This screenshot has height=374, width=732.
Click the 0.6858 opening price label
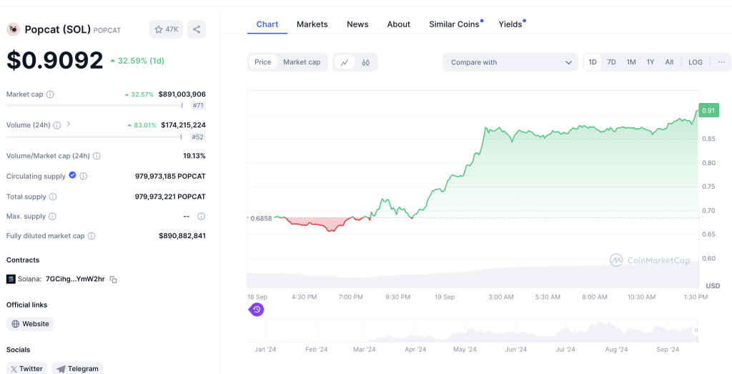click(x=261, y=218)
